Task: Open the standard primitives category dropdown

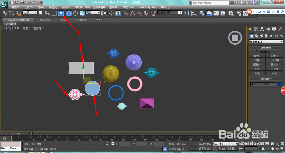Action: click(266, 42)
